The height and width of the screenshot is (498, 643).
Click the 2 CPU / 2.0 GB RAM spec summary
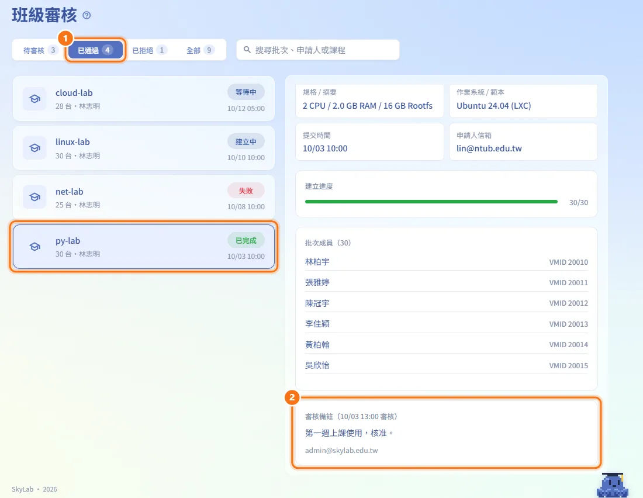click(368, 106)
